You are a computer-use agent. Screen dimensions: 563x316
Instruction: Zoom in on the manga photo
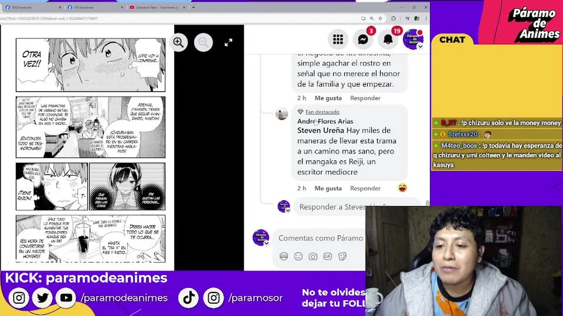click(x=178, y=42)
